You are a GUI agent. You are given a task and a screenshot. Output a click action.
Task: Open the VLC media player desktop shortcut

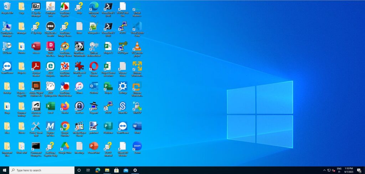click(137, 46)
